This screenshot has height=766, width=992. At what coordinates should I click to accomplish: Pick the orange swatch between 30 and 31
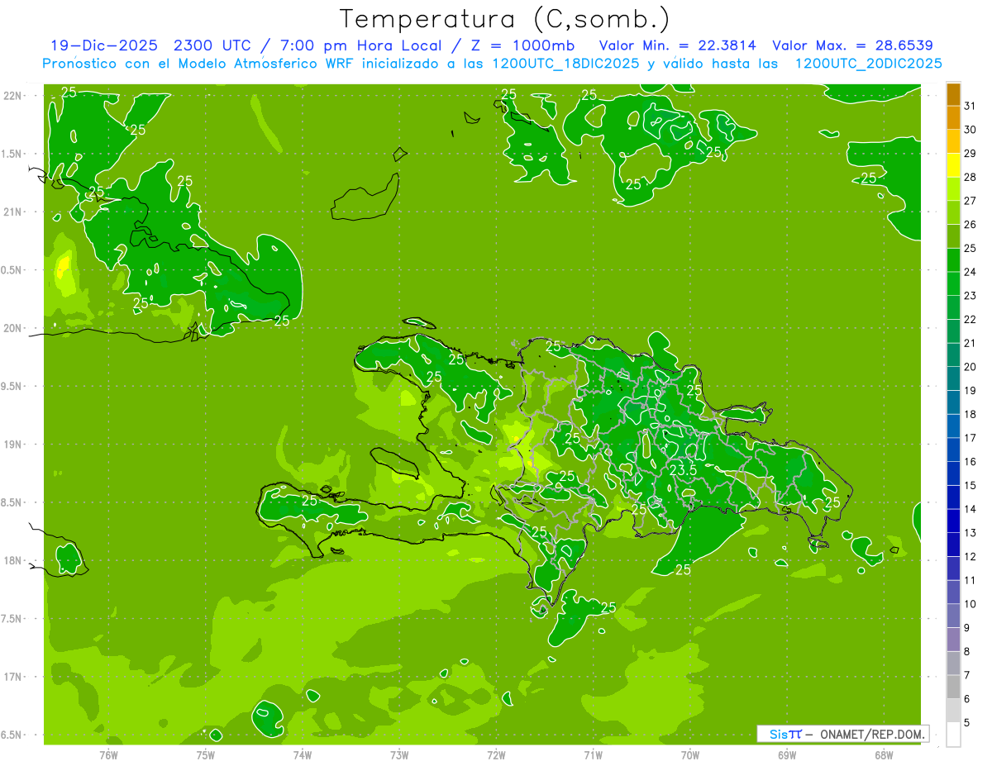click(x=953, y=117)
